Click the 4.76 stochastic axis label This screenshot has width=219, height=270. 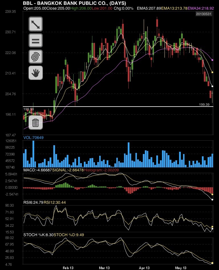tap(9, 264)
